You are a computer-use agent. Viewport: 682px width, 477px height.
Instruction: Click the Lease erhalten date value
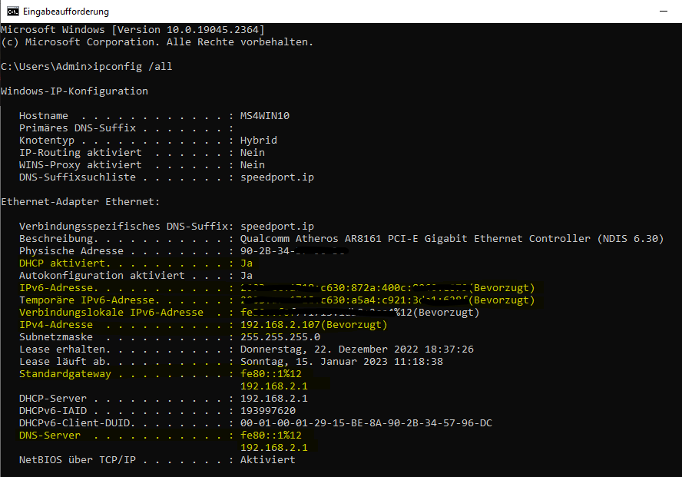click(357, 349)
